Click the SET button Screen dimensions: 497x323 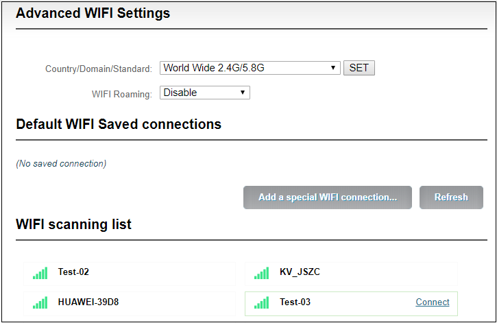[x=359, y=68]
